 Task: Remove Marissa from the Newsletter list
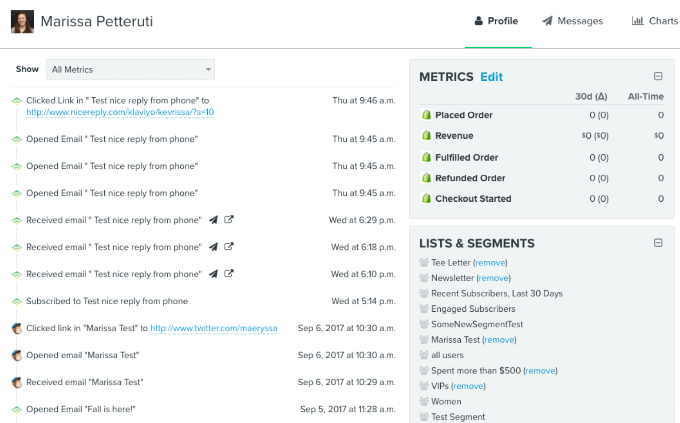(493, 278)
